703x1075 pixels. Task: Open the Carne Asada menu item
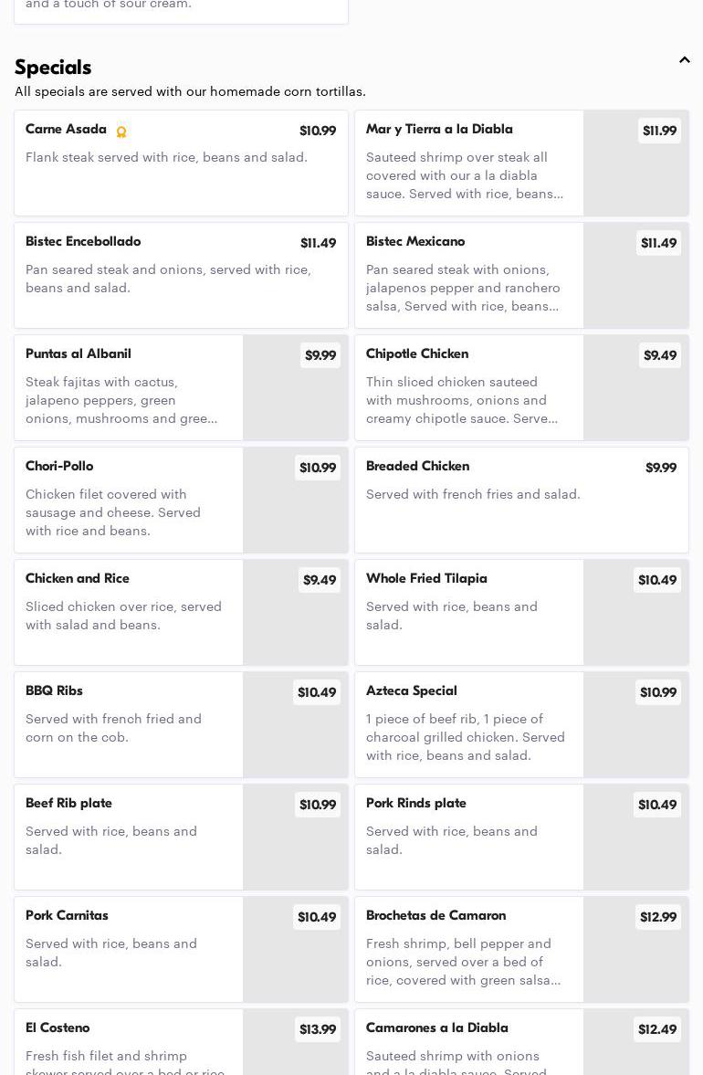point(181,163)
